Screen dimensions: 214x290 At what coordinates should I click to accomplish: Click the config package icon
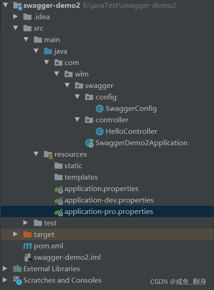[x=89, y=97]
